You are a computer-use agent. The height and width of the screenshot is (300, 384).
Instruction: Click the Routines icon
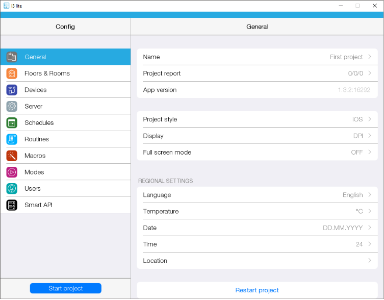[12, 139]
